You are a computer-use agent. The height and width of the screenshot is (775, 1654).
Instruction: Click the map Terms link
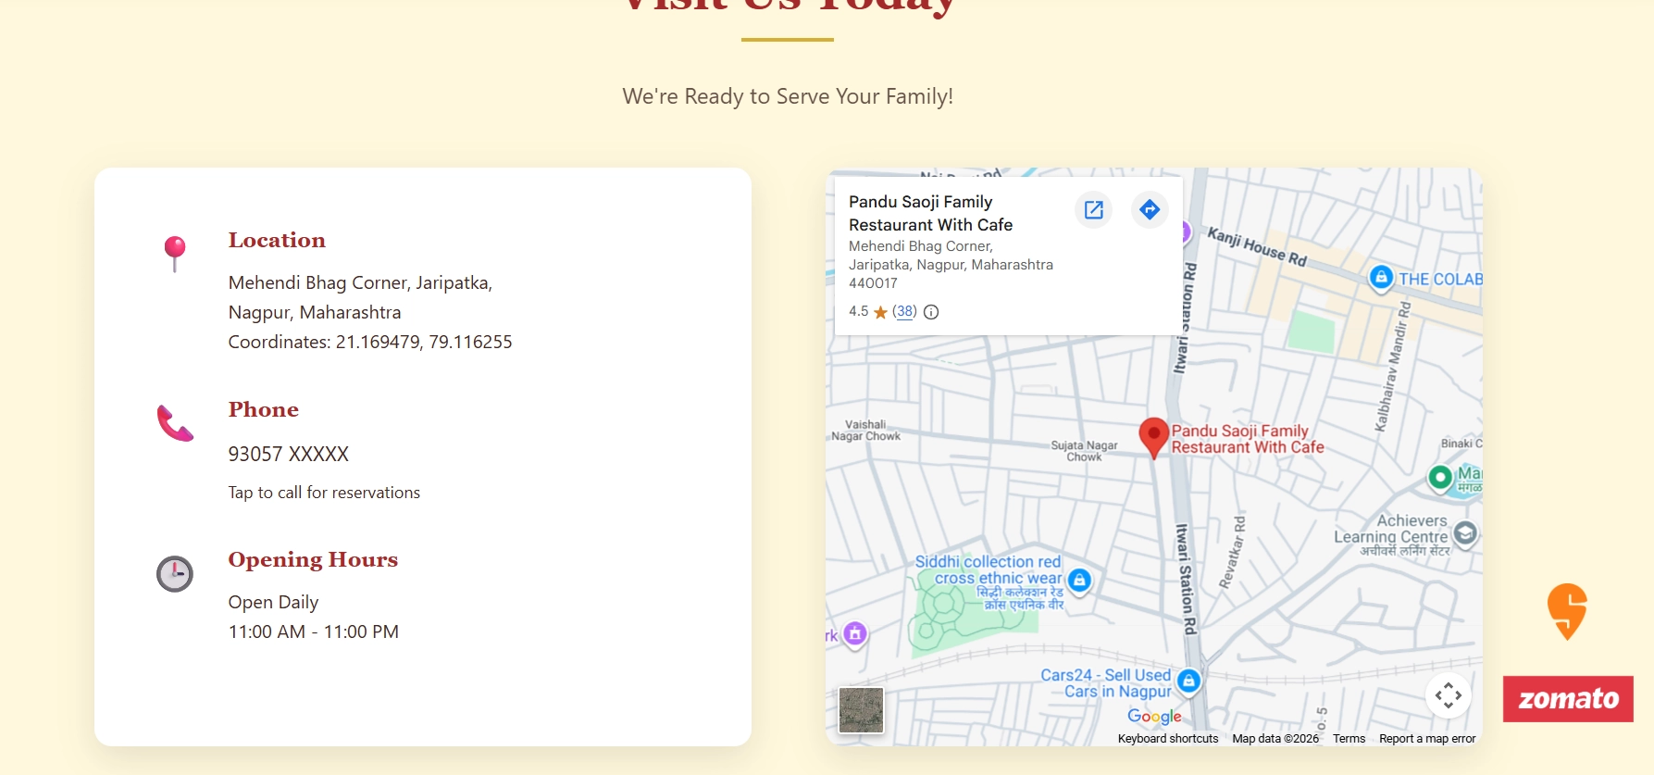(1349, 739)
